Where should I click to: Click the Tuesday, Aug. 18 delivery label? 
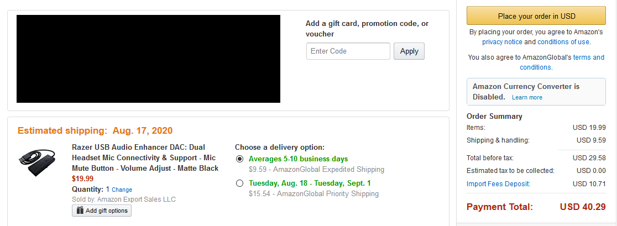tap(310, 183)
